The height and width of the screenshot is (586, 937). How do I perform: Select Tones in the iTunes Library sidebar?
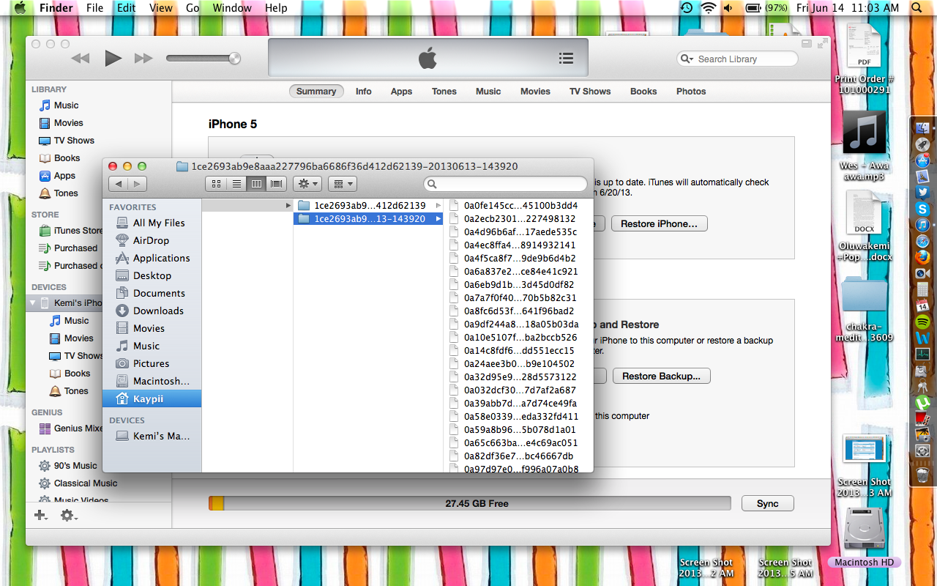(x=66, y=193)
